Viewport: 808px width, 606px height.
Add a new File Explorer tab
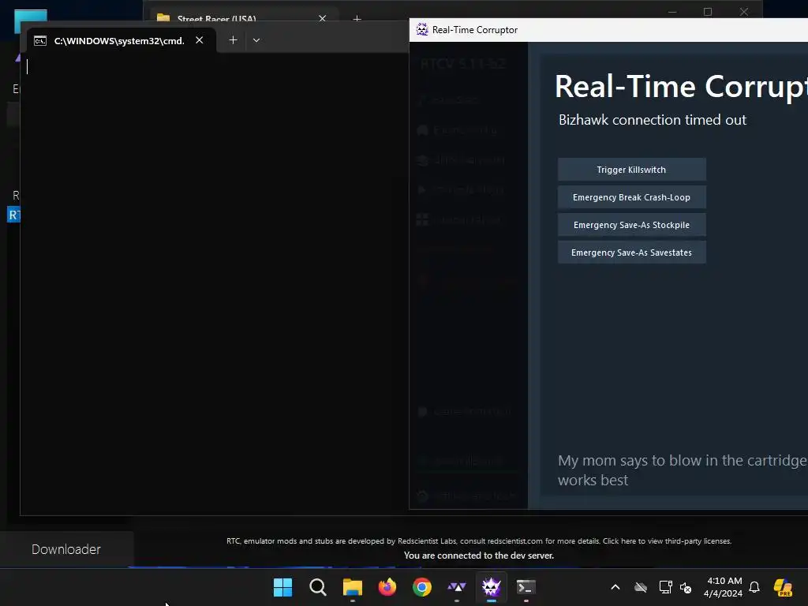click(x=357, y=19)
